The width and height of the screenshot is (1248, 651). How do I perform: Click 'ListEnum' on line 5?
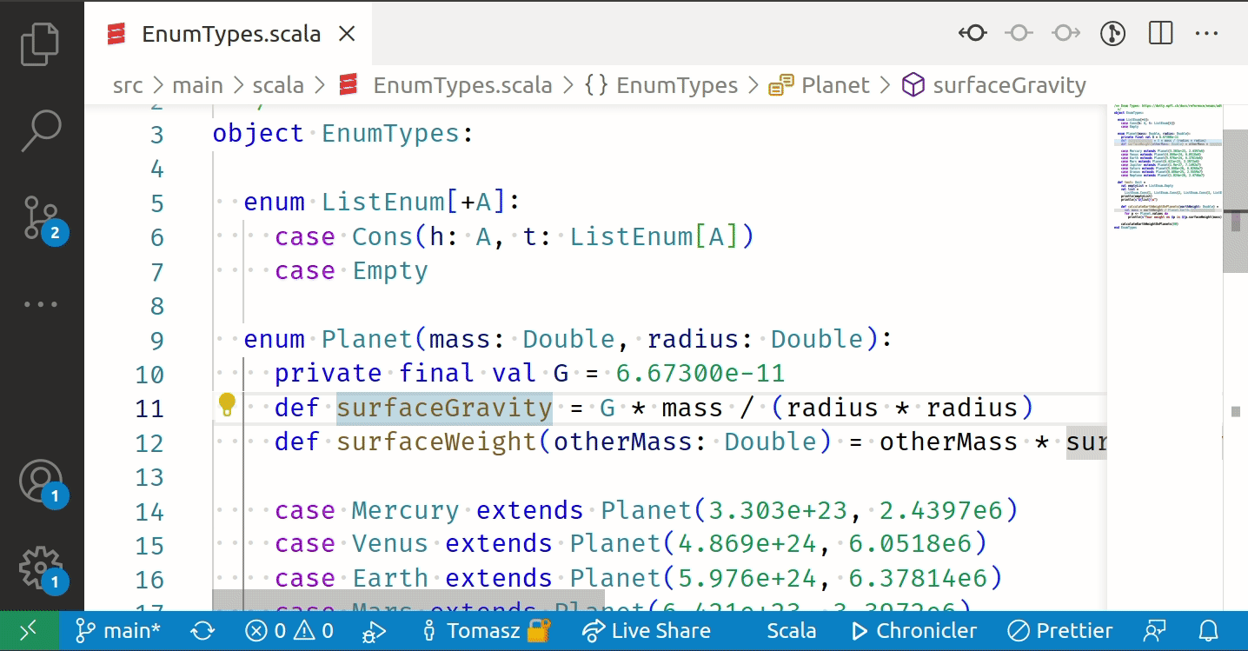pos(383,202)
